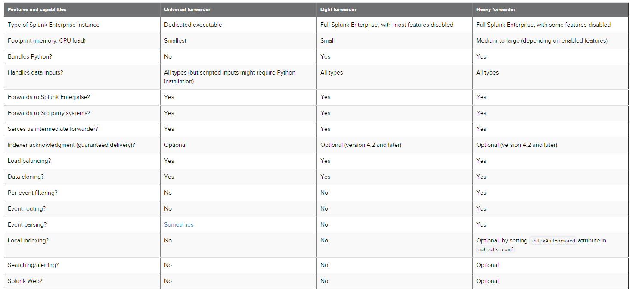This screenshot has width=633, height=292.
Task: Click the "Smallest" footprint cell
Action: pyautogui.click(x=175, y=40)
